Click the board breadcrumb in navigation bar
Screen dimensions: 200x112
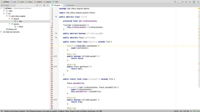tap(47, 2)
